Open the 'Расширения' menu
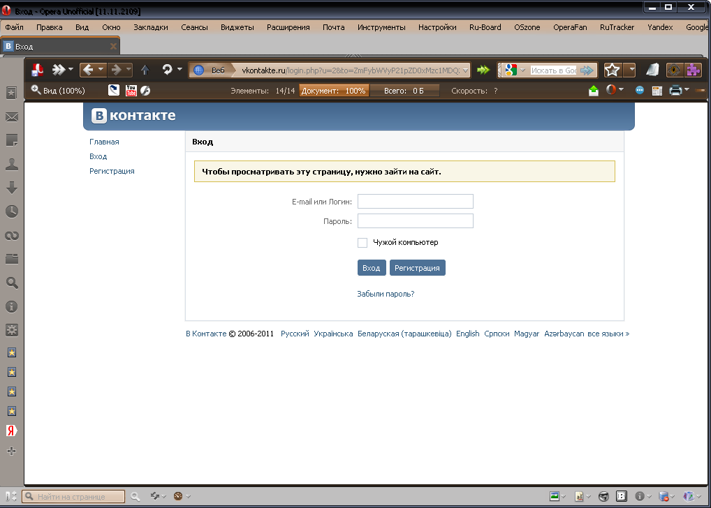Viewport: 711px width, 508px height. click(x=288, y=27)
